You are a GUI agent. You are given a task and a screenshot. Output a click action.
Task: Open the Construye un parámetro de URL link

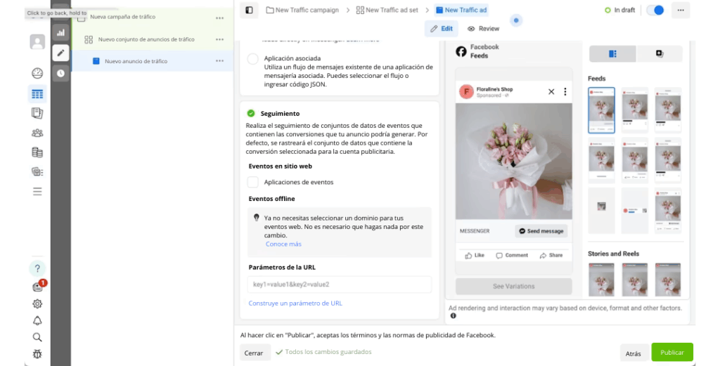click(x=295, y=303)
